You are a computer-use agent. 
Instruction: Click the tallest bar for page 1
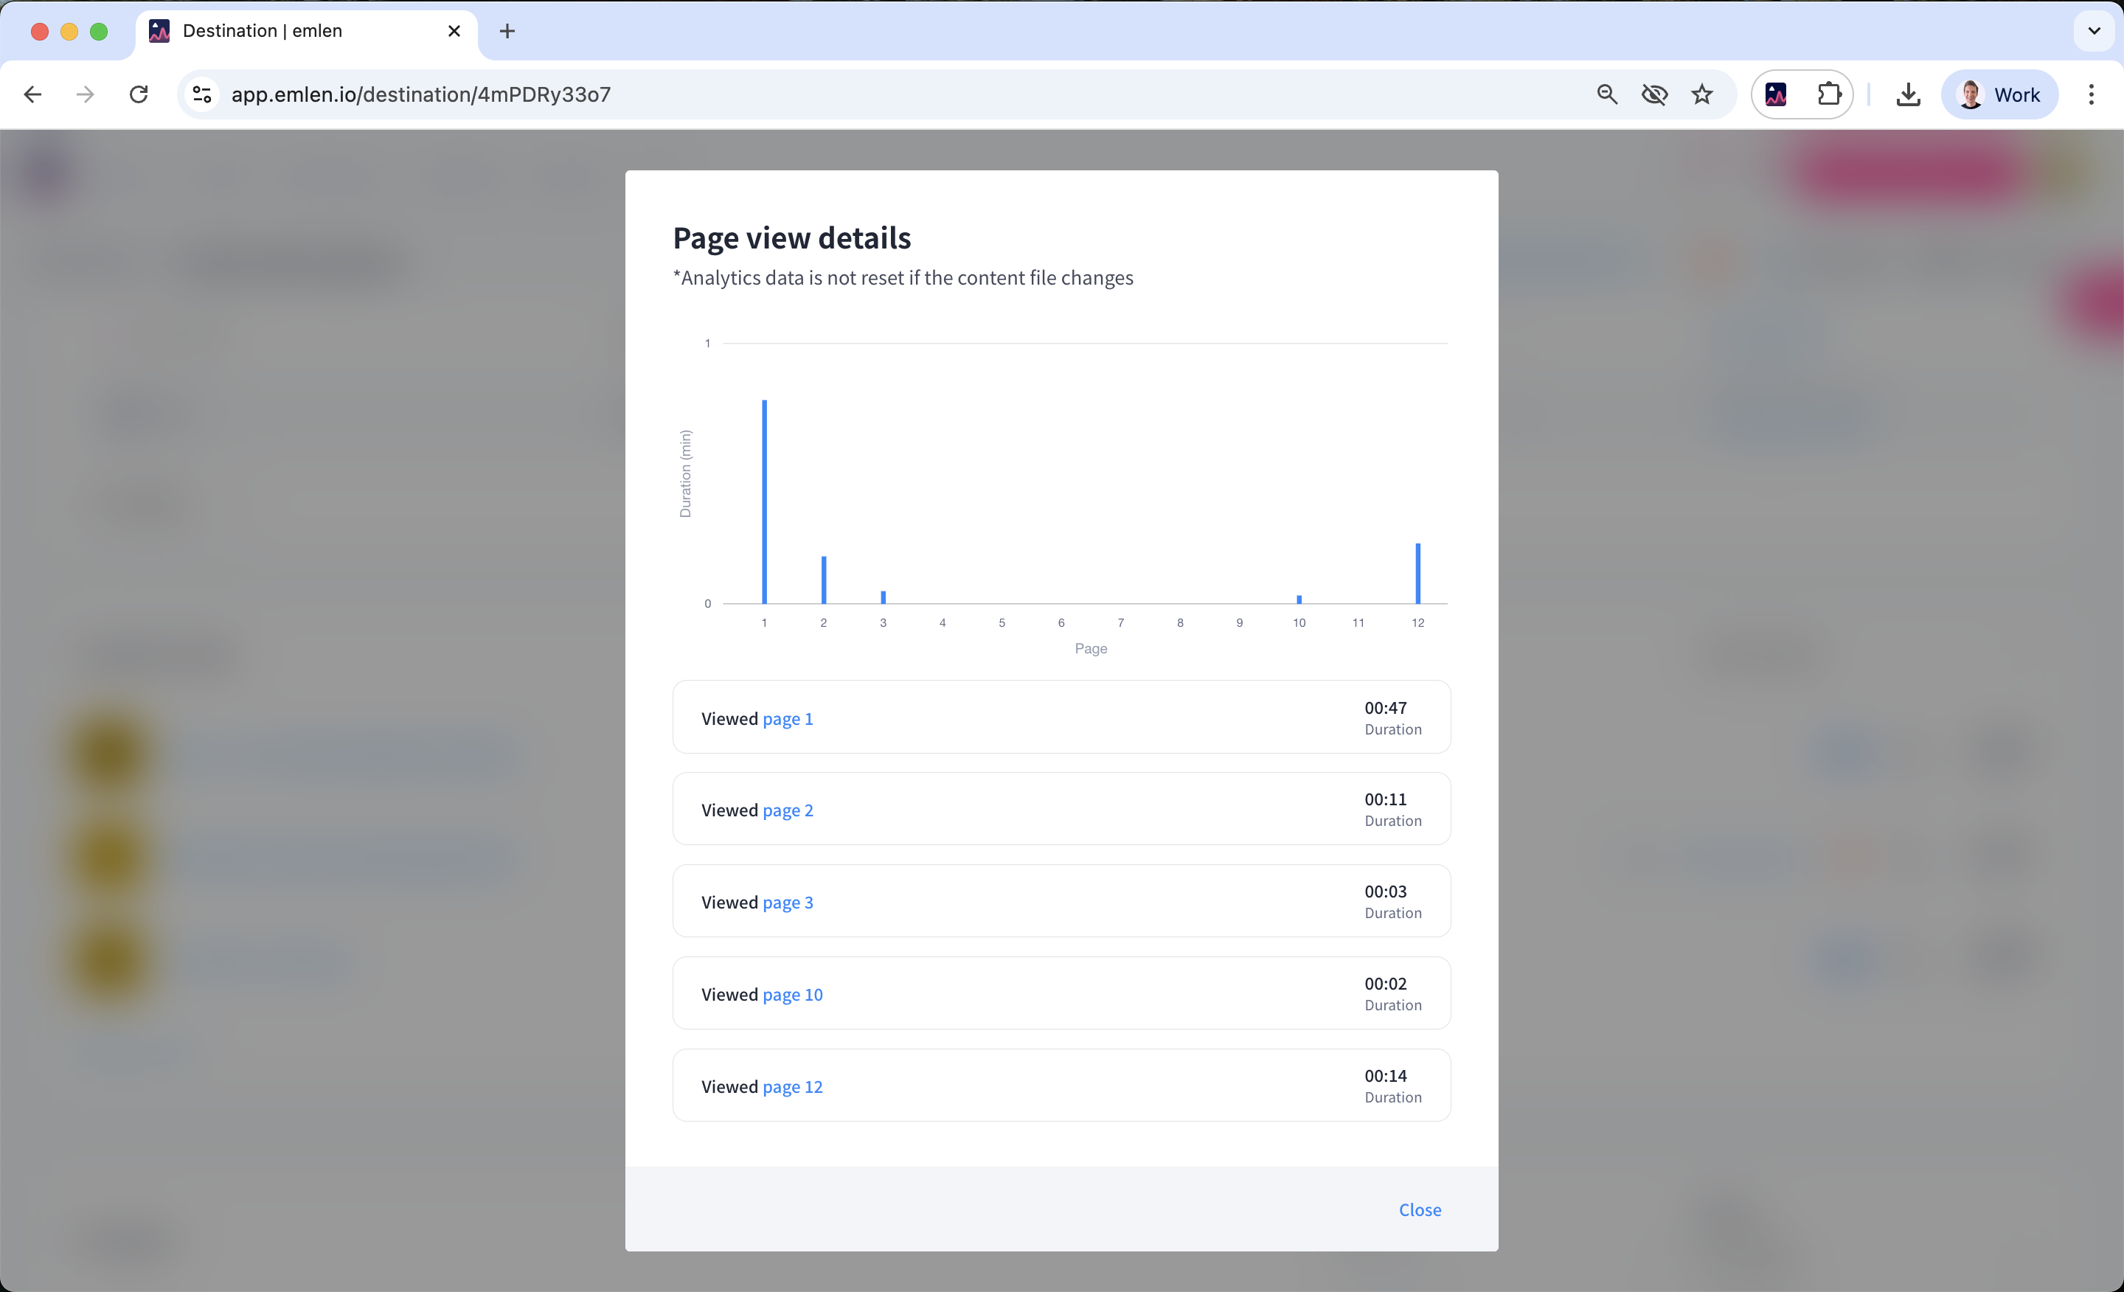(764, 500)
